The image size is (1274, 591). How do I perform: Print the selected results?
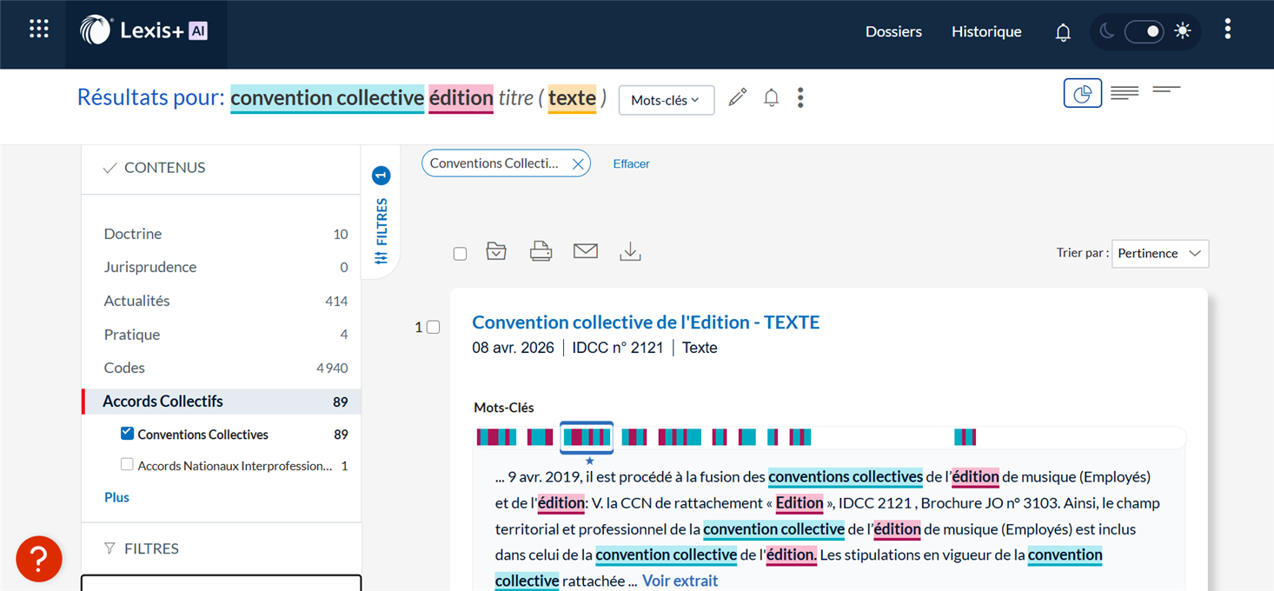[541, 252]
